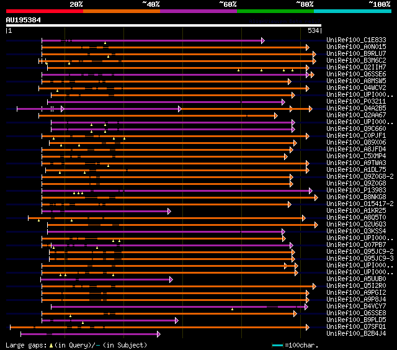This screenshot has height=350, width=397.
Task: Click the orange alignment bar for Q2AA67
Action: 158,116
